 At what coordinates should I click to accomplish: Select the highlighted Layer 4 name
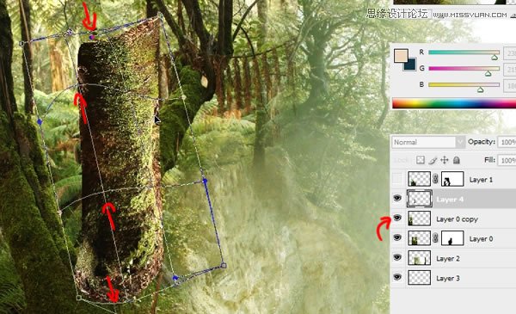coord(450,200)
